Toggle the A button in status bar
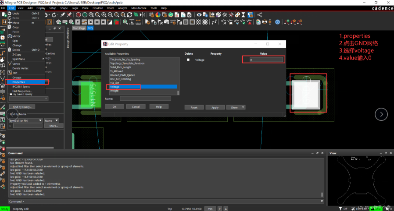 pyautogui.click(x=226, y=209)
